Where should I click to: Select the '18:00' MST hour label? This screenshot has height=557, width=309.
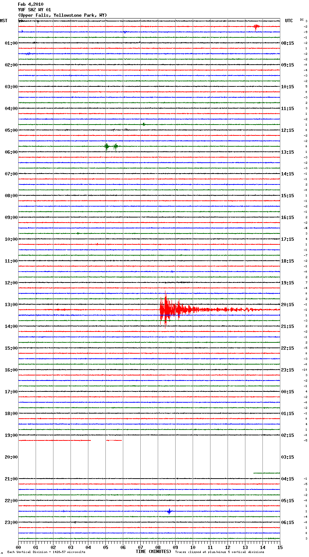(x=11, y=414)
